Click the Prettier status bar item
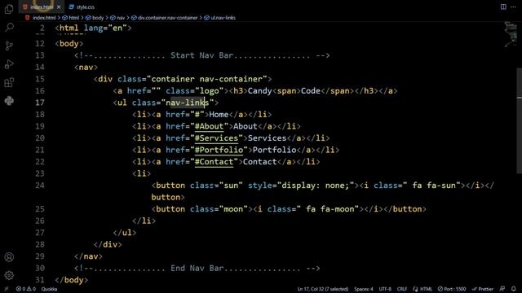This screenshot has width=522, height=293. 483,289
